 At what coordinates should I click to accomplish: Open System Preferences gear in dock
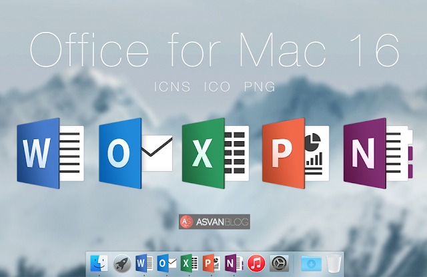(x=279, y=263)
